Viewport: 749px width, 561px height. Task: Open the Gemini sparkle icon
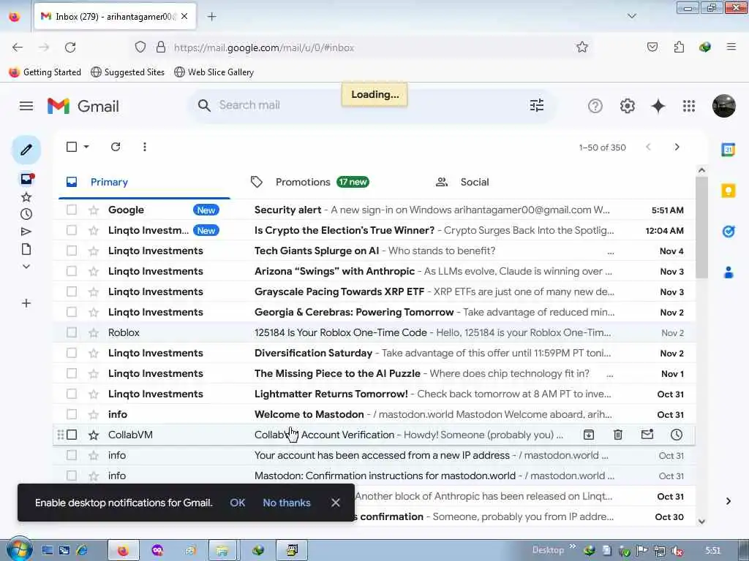pos(658,106)
